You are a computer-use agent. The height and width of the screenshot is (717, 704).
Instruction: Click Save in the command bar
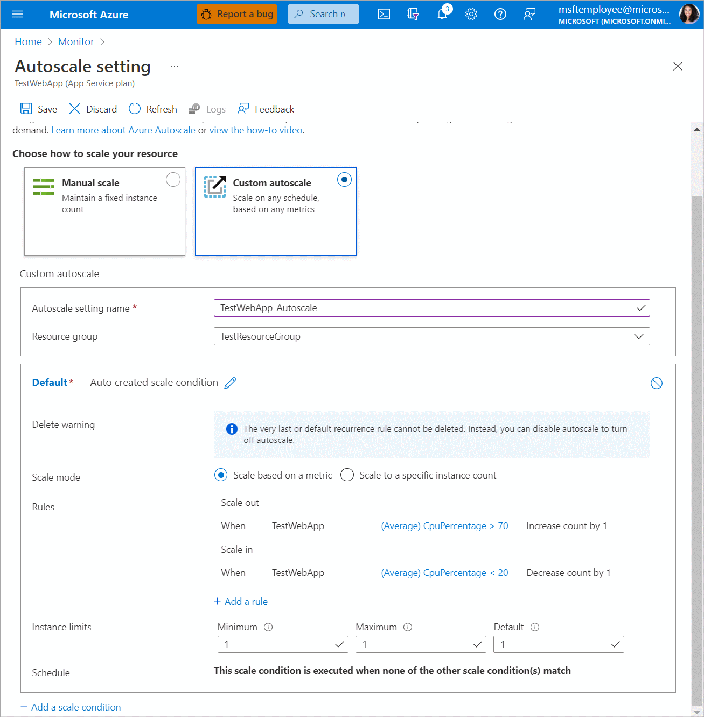(39, 109)
